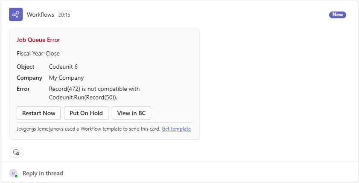The width and height of the screenshot is (359, 183).
Task: Click the bold Company field label
Action: 29,78
